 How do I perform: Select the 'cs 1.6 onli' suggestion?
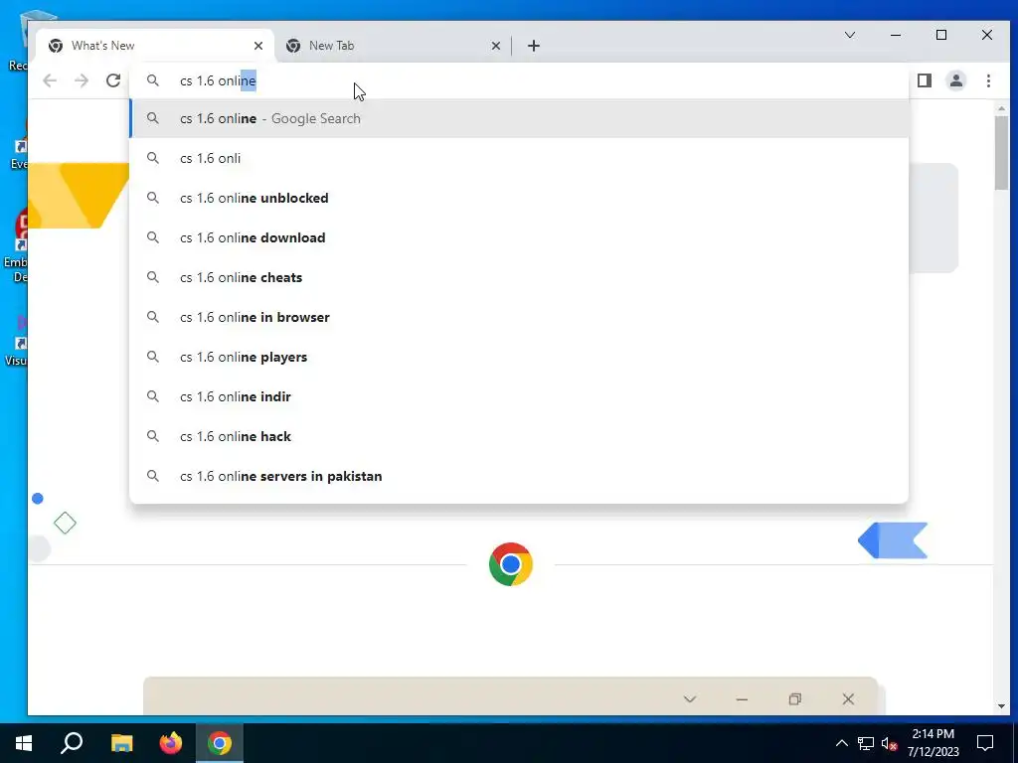coord(519,158)
